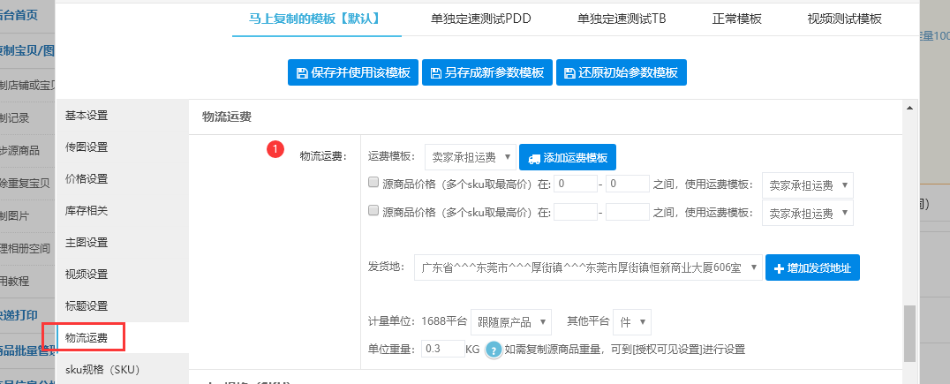Expand the 发货地 address dropdown
This screenshot has height=384, width=950.
(588, 267)
